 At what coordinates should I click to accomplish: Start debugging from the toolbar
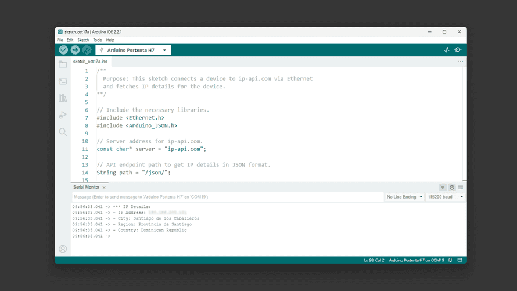point(87,50)
